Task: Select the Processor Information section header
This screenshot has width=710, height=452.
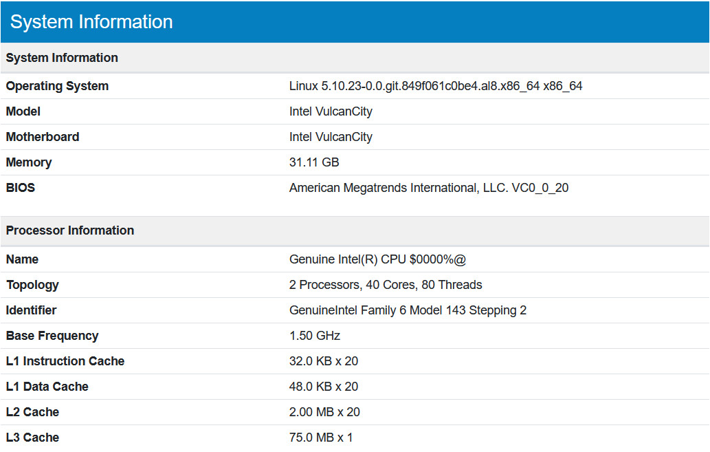Action: click(70, 230)
